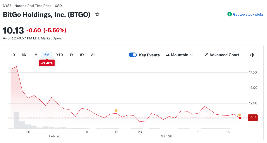Select the 5D time range
This screenshot has height=143, width=267.
pos(24,55)
